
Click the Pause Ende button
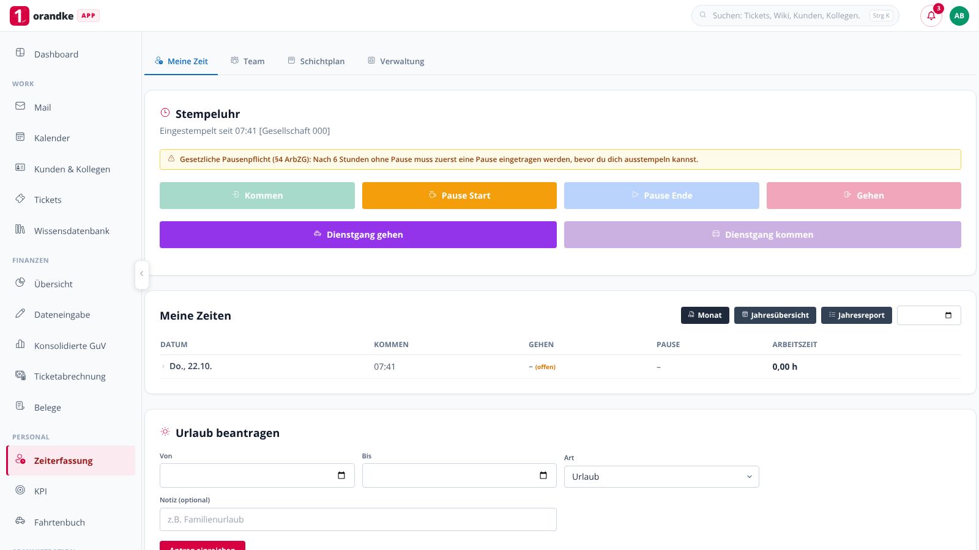pos(661,196)
